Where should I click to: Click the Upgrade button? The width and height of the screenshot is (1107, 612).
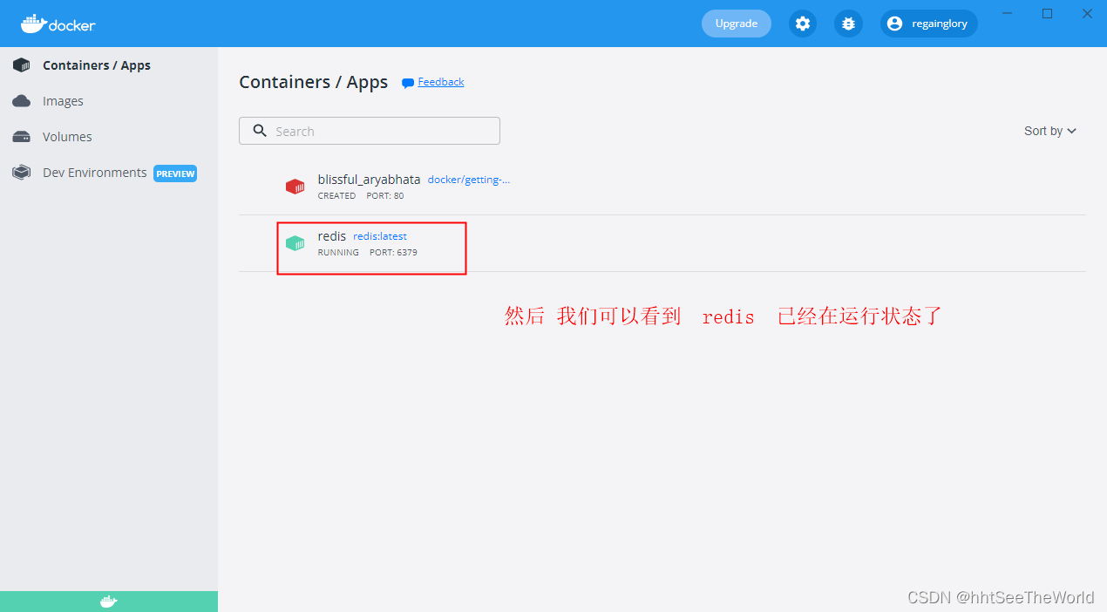[x=736, y=24]
